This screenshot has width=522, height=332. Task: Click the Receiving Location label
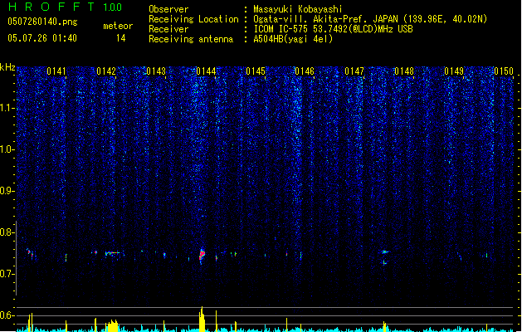click(x=193, y=19)
